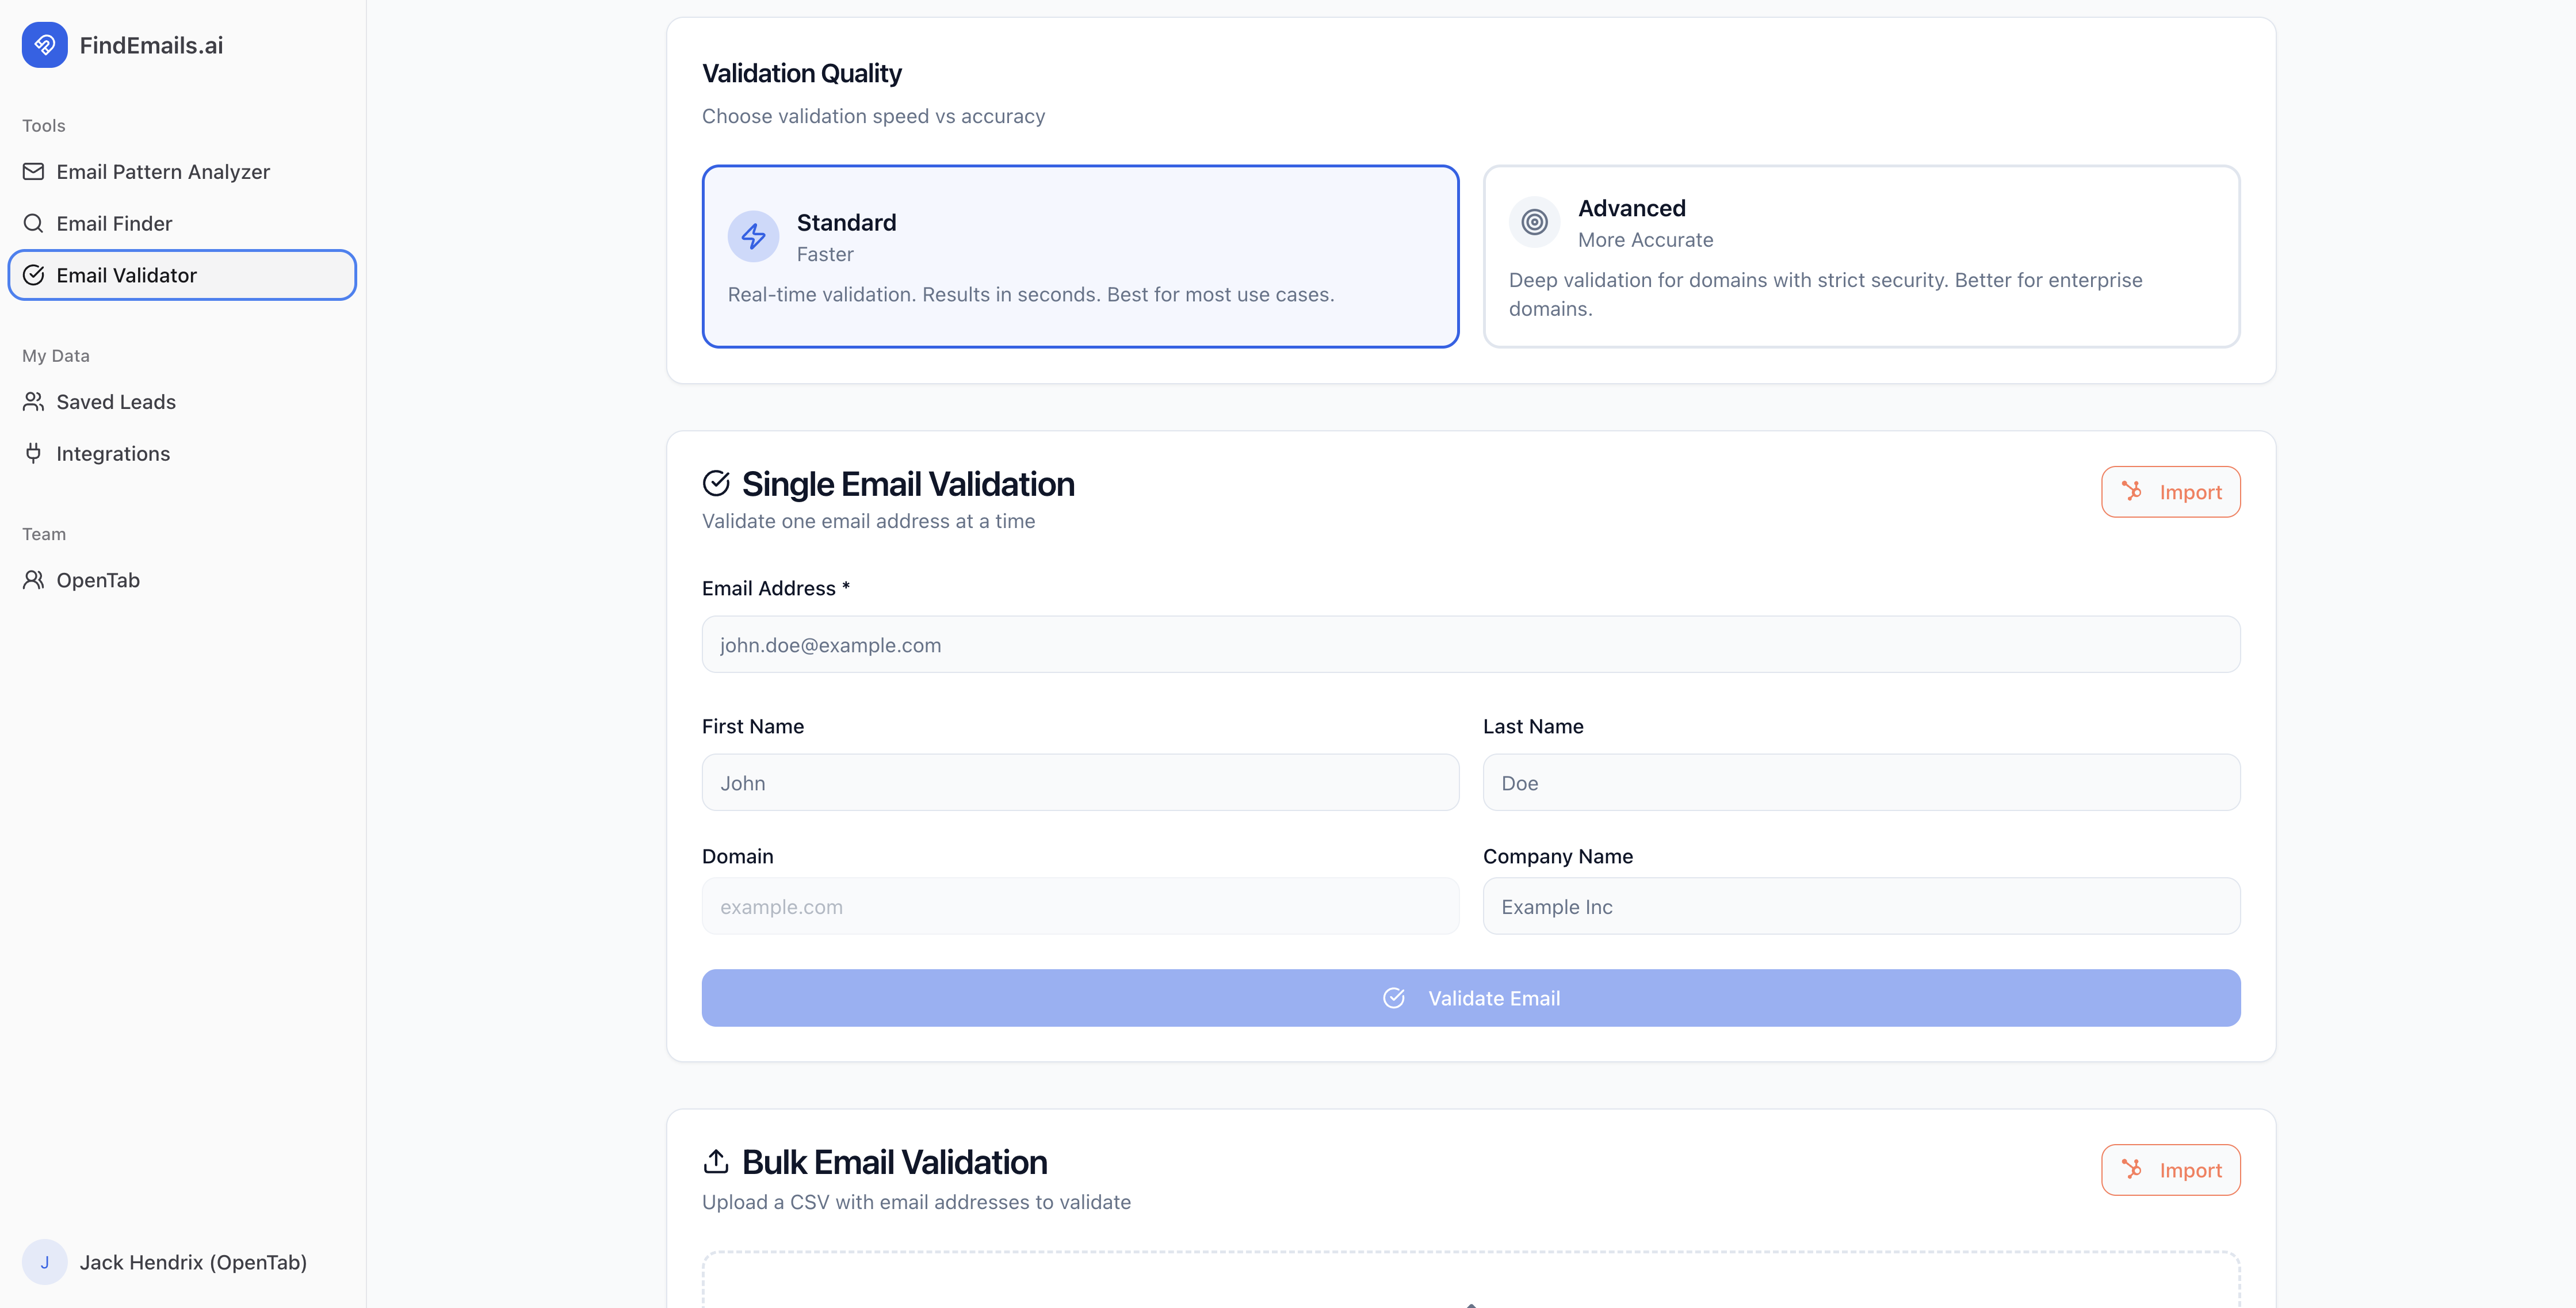Select the Standard validation quality option

(1080, 256)
